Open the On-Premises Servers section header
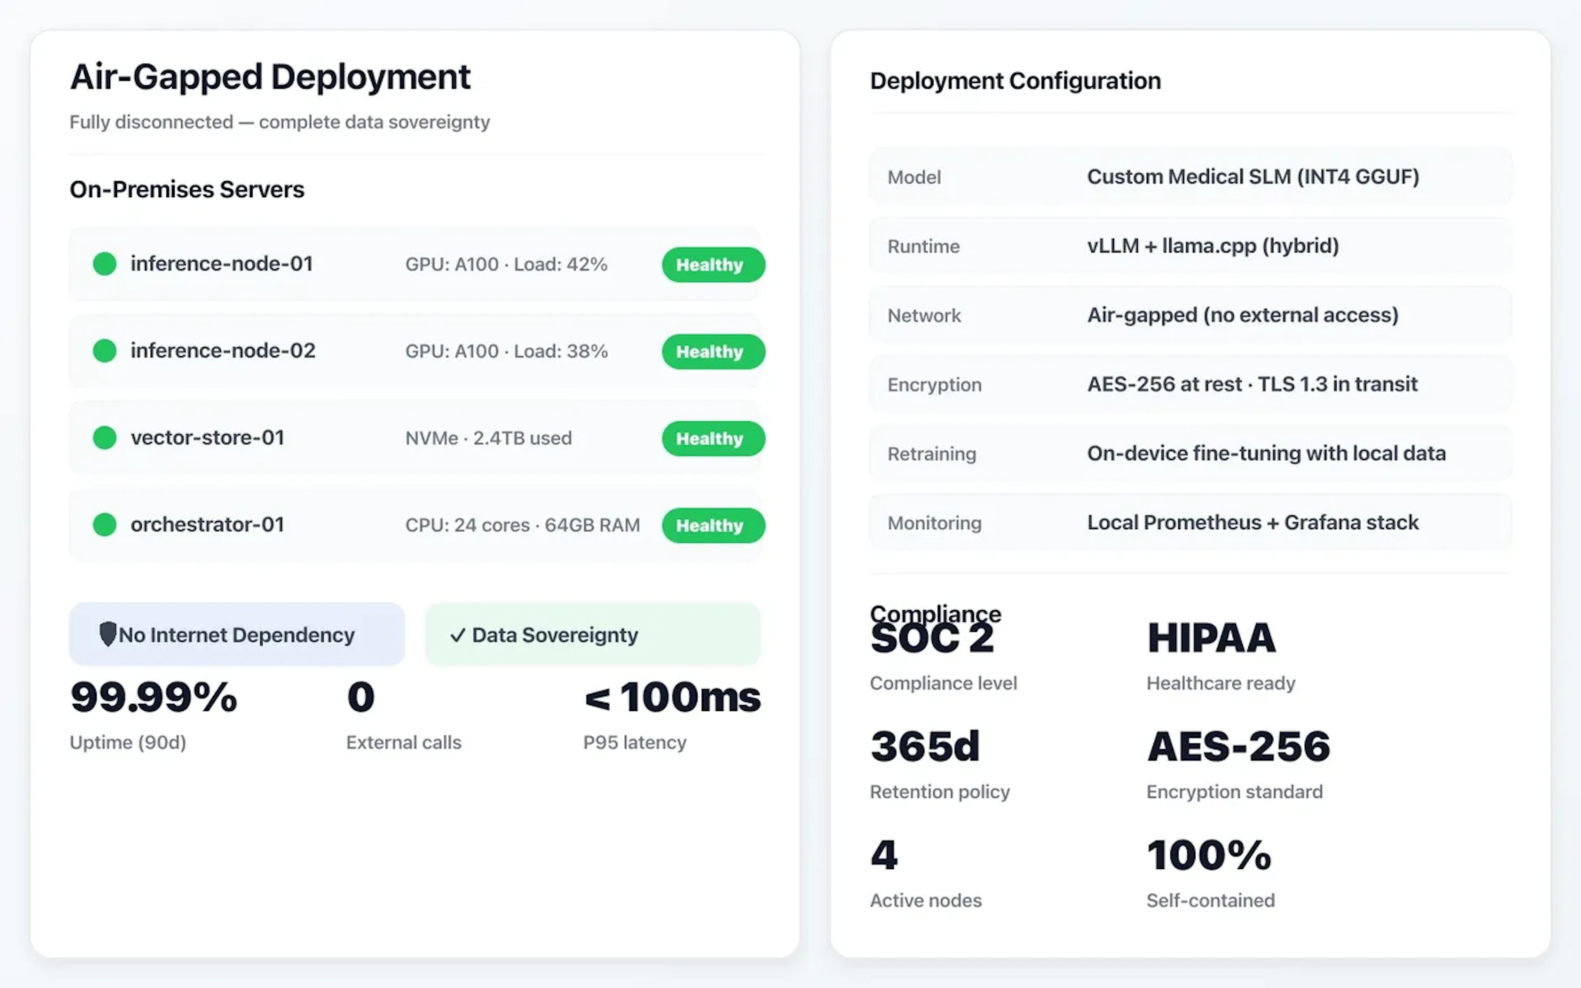The width and height of the screenshot is (1581, 988). tap(186, 189)
